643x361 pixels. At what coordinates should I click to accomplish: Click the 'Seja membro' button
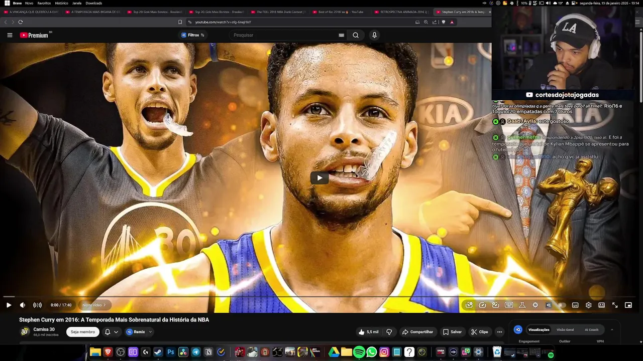point(82,332)
